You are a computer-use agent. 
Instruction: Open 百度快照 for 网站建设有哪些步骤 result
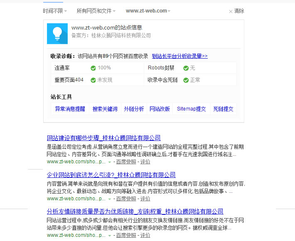coord(126,162)
